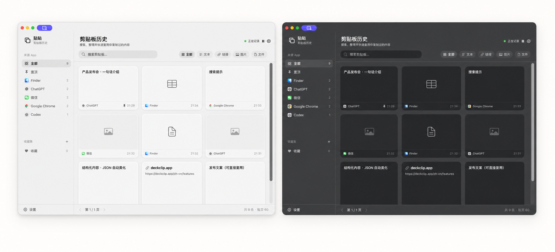
Task: Open 结构化内容 JSON card in light window
Action: pyautogui.click(x=108, y=183)
